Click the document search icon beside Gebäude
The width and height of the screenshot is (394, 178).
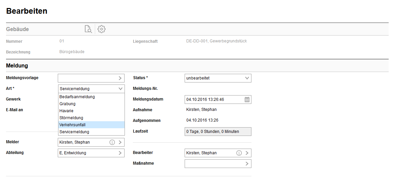[x=88, y=29]
